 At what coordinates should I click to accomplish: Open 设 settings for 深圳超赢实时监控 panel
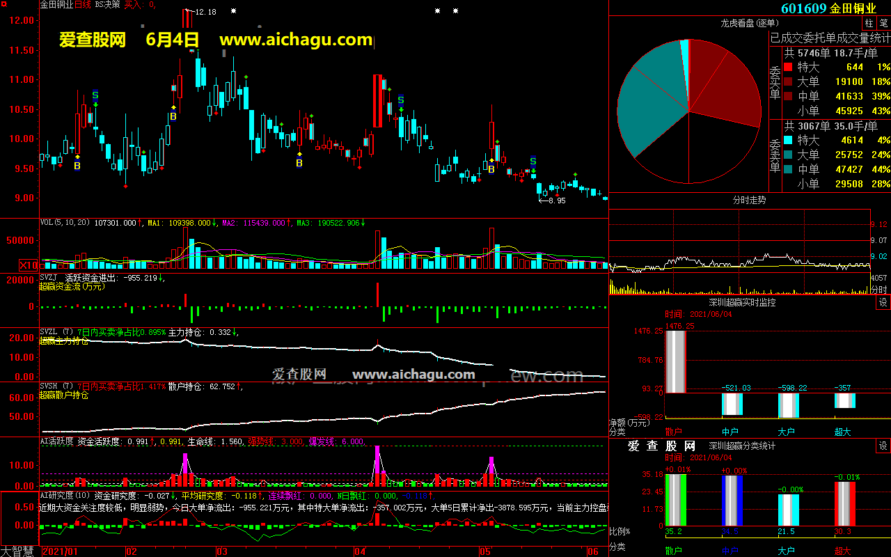pos(883,303)
